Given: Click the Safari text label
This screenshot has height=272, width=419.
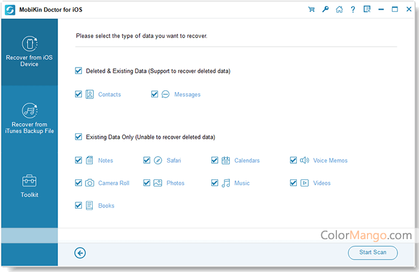Looking at the screenshot, I should point(174,160).
